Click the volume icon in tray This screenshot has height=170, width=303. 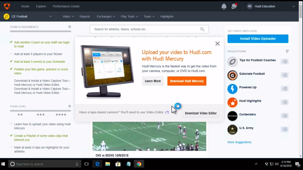point(276,164)
